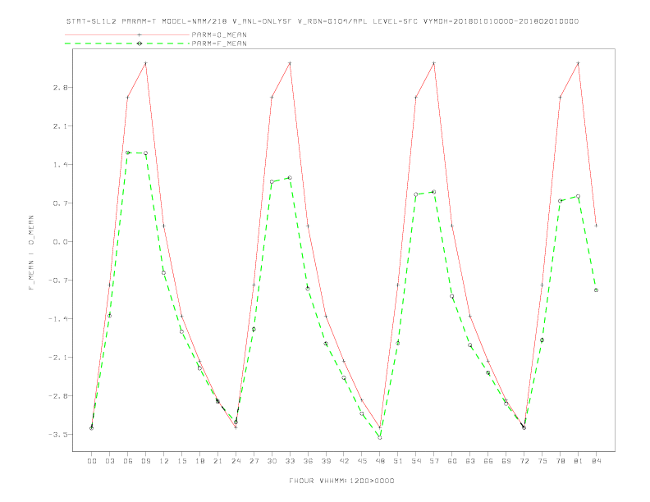Click the 78 x-axis tick label
The image size is (650, 502).
pyautogui.click(x=560, y=461)
